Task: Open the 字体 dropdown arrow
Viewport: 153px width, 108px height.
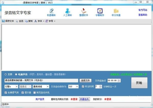Action: [x=44, y=21]
